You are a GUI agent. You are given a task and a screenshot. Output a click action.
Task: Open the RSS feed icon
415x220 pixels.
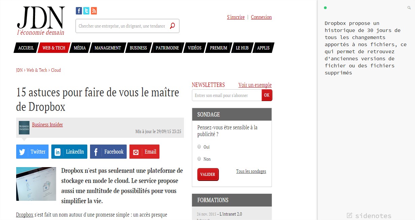pos(94,11)
